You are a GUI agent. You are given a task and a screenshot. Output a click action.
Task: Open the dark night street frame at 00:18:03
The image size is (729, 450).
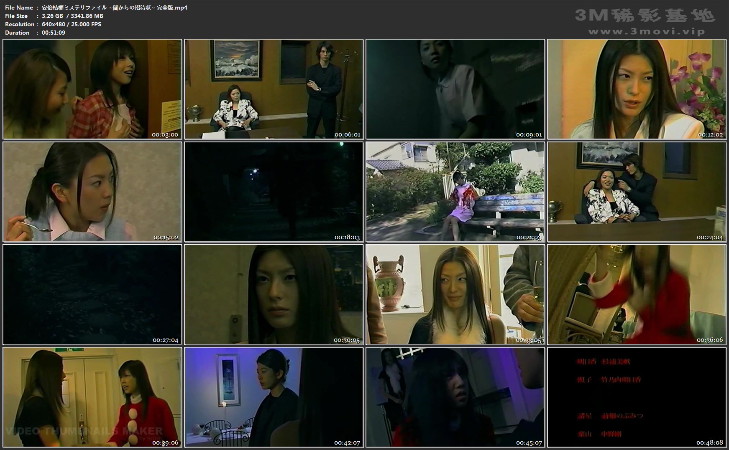(x=274, y=192)
